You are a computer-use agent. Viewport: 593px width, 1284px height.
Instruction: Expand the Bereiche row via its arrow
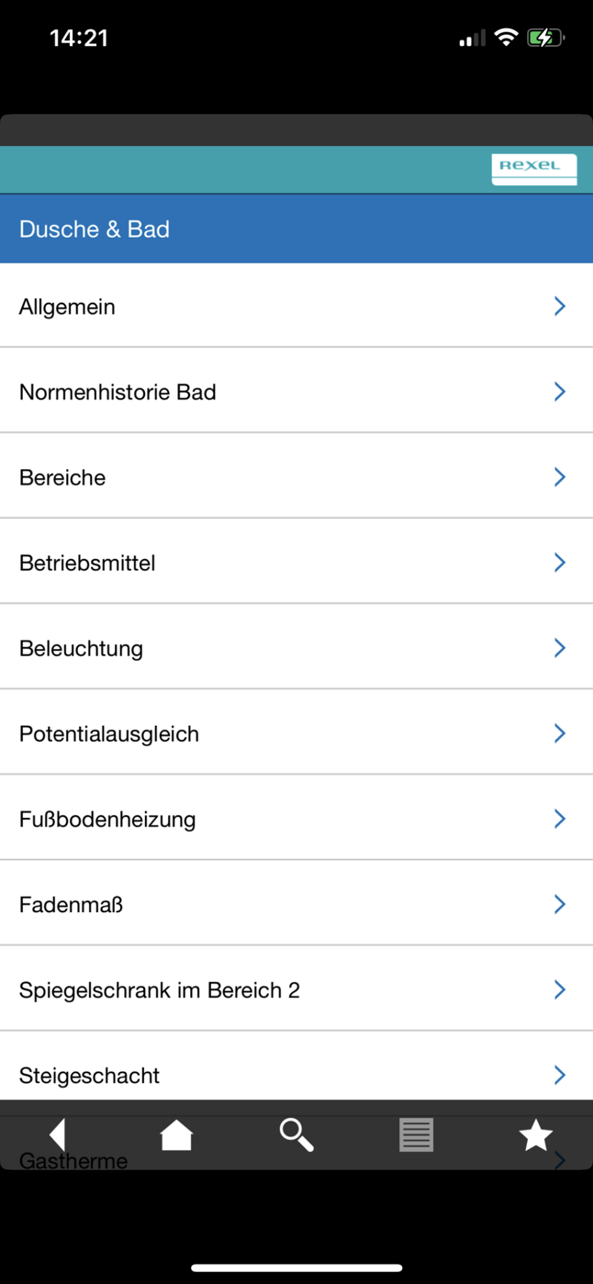(559, 477)
